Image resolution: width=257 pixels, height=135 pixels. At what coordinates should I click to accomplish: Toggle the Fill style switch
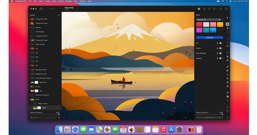tap(221, 43)
